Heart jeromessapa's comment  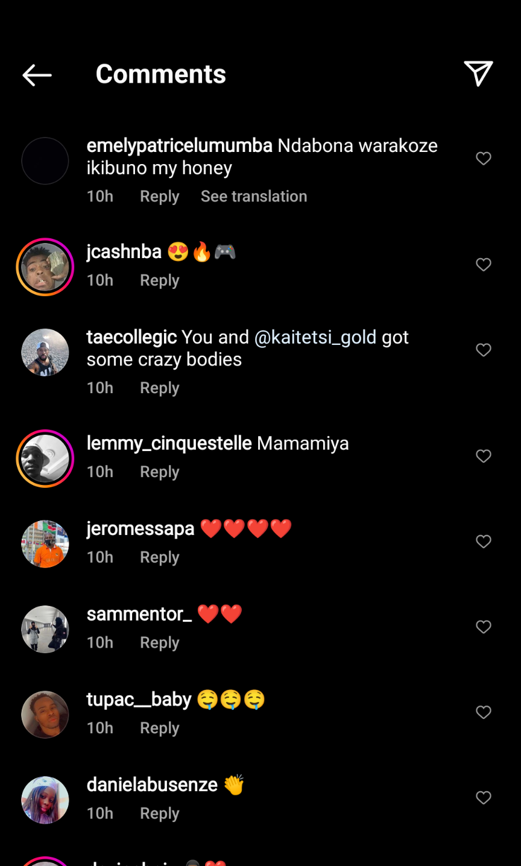484,542
